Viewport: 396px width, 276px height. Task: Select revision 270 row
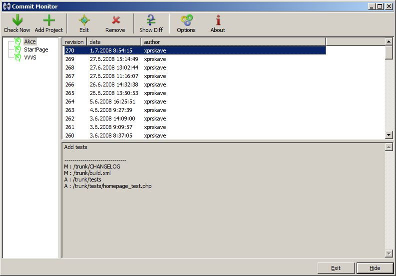pyautogui.click(x=195, y=50)
